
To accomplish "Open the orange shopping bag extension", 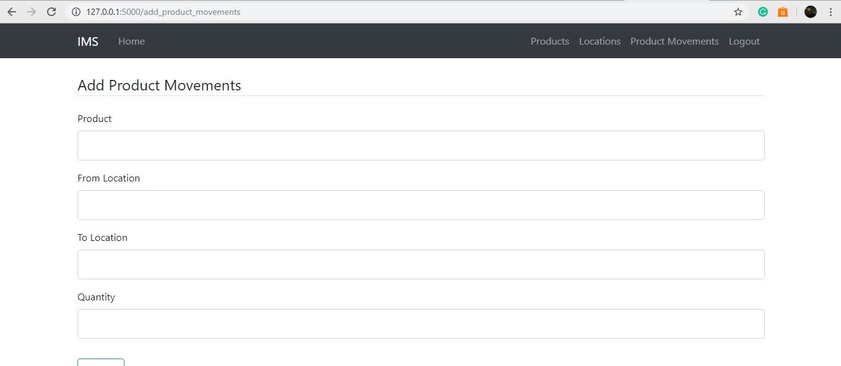I will [783, 12].
